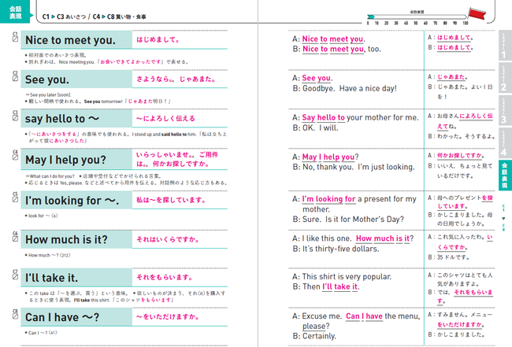512x347 pixels.
Task: Click dialogue line "B: Goodbye. Have a nice day!"
Action: point(344,88)
